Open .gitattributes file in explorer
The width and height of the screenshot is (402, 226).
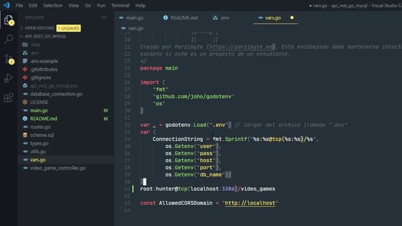tap(44, 69)
